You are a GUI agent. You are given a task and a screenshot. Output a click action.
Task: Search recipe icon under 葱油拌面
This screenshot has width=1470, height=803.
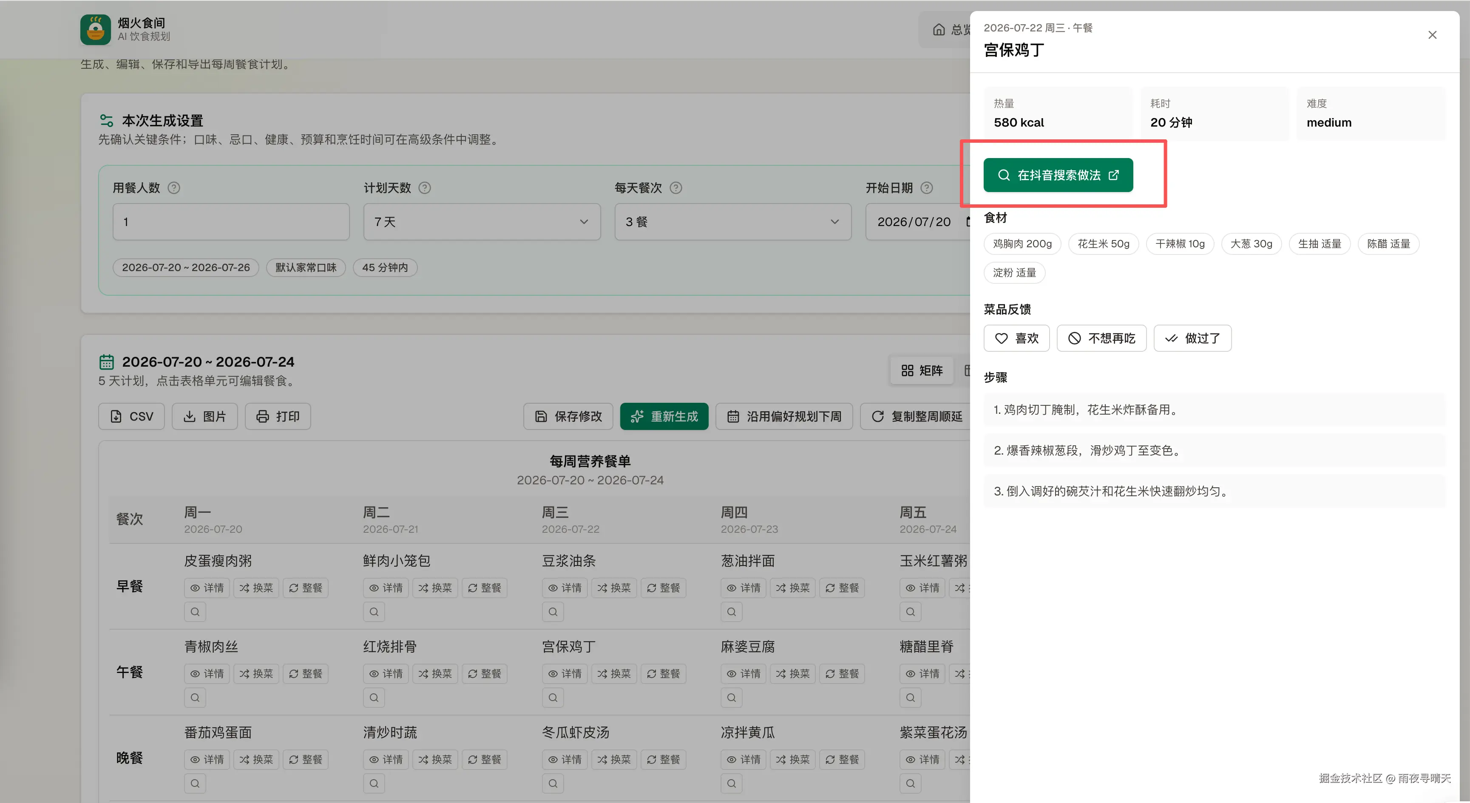point(732,612)
